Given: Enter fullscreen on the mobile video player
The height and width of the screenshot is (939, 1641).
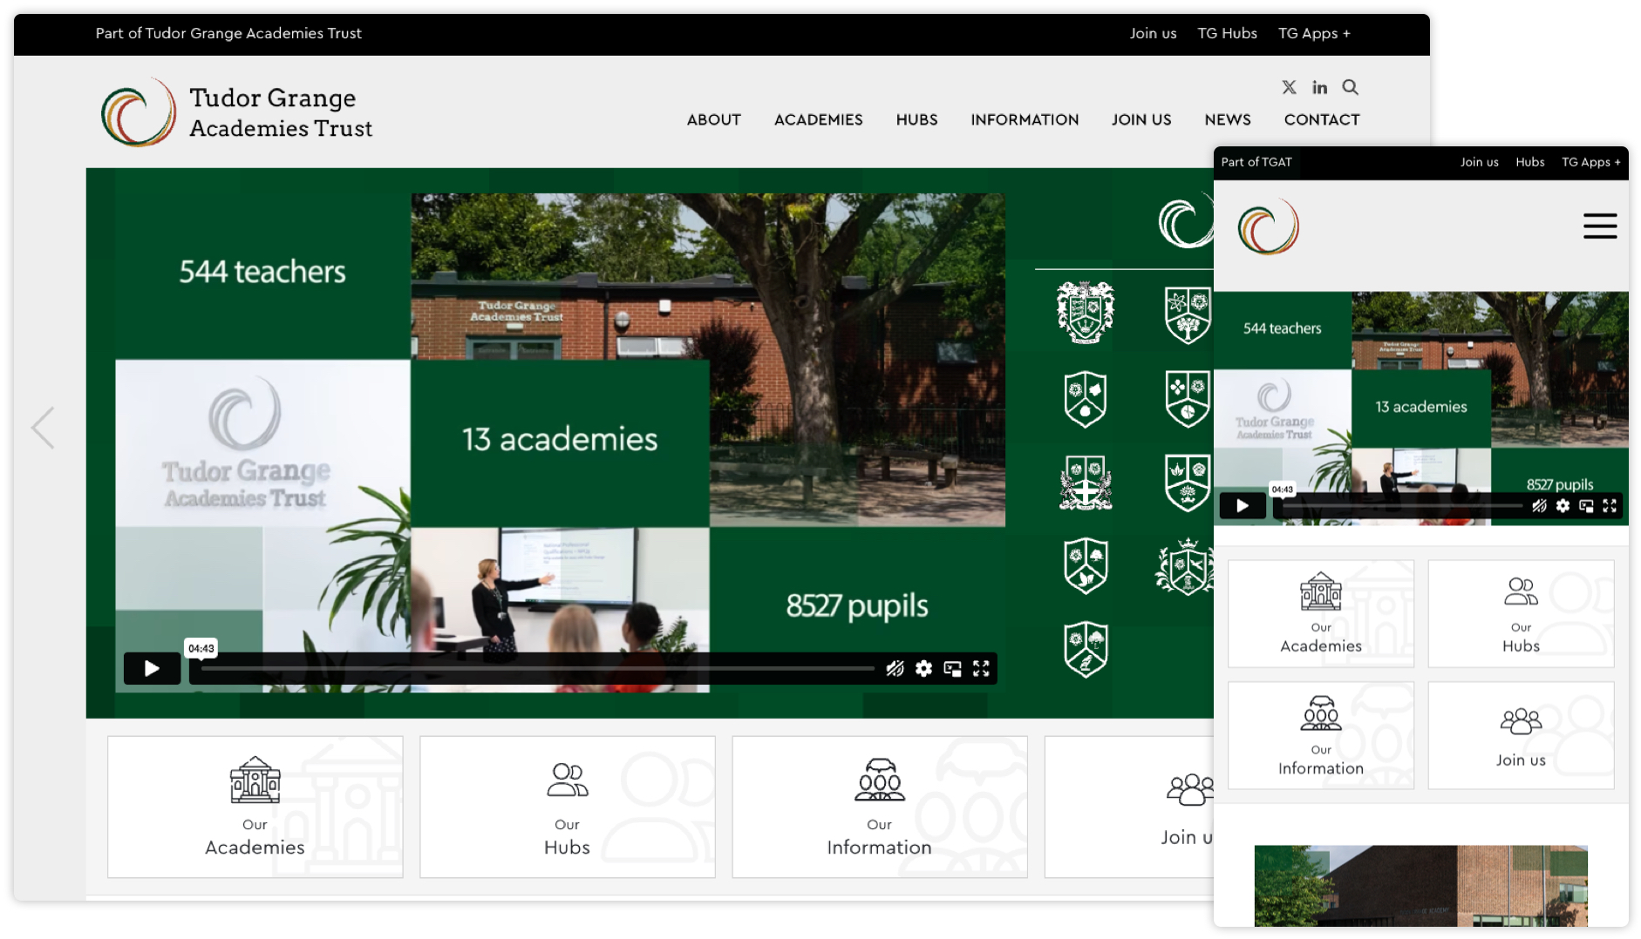Looking at the screenshot, I should click(1610, 505).
